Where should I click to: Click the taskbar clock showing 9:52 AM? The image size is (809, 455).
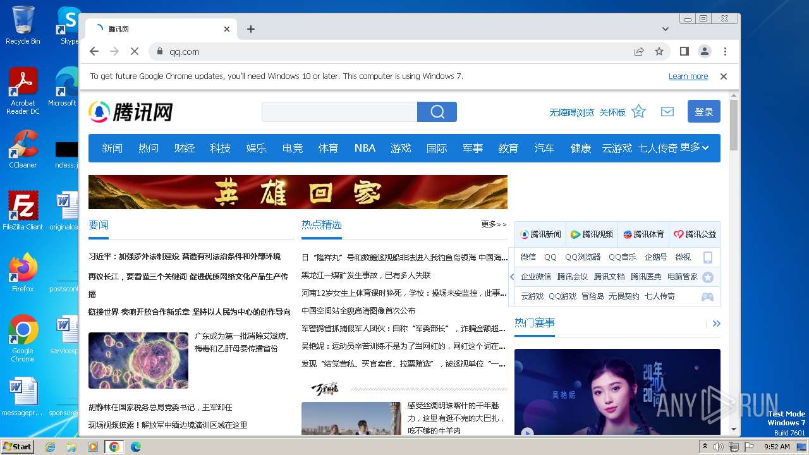(x=777, y=447)
